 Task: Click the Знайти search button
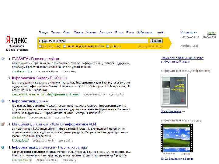click(156, 41)
